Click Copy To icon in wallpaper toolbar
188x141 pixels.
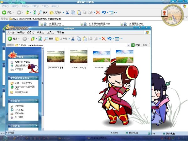click(x=96, y=39)
